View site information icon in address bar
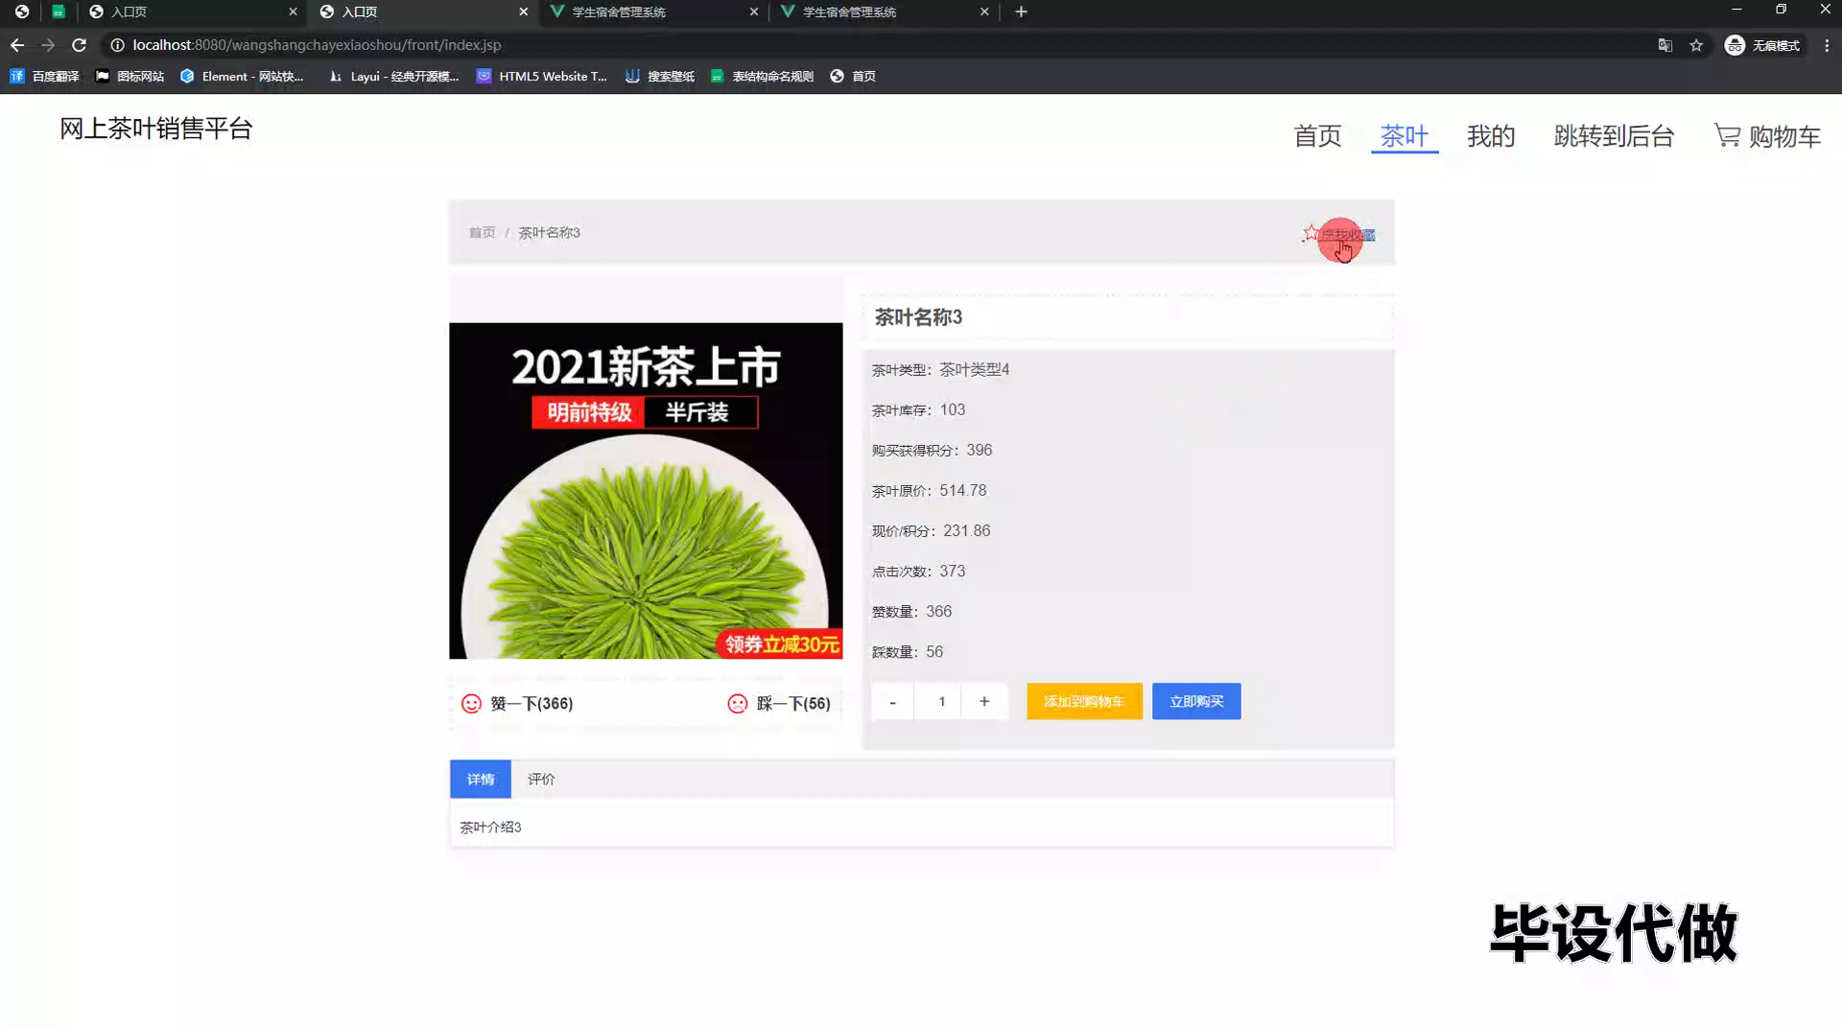Viewport: 1842px width, 1028px height. pos(117,45)
